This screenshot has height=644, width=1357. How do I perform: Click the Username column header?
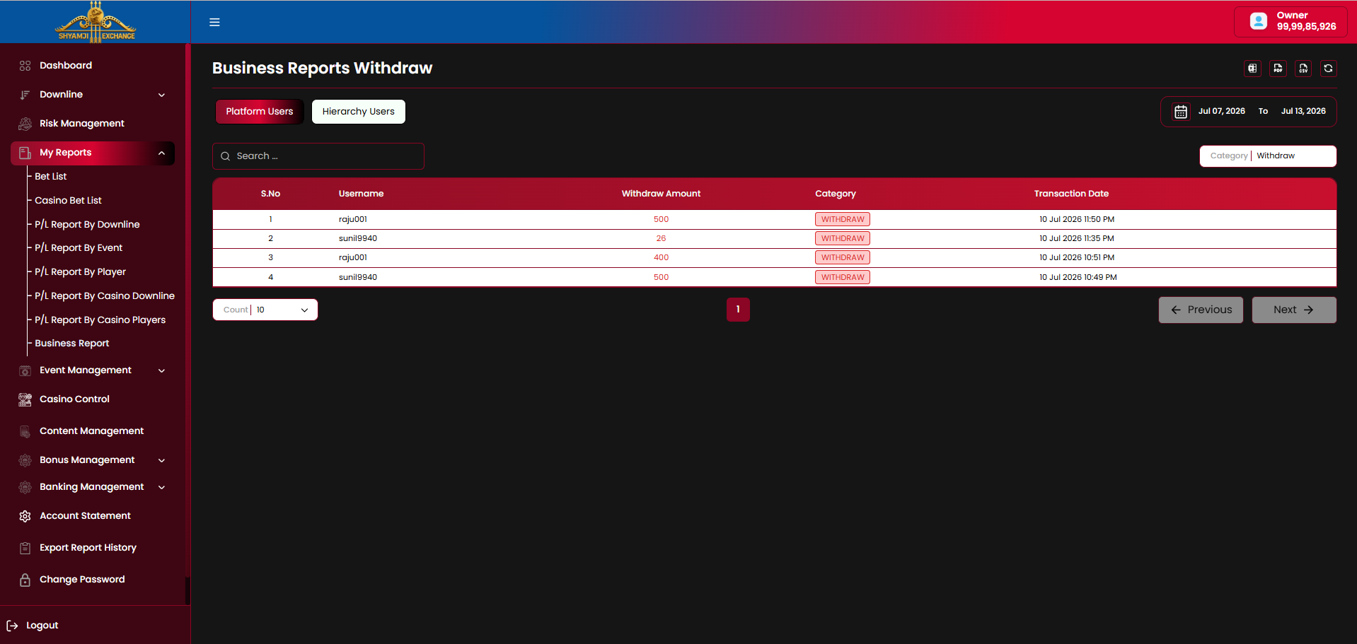361,194
